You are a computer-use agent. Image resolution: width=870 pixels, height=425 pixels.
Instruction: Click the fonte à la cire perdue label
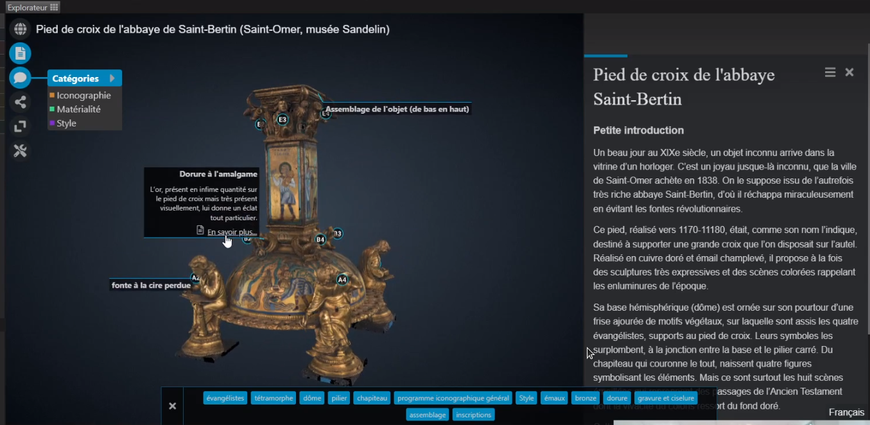point(151,285)
